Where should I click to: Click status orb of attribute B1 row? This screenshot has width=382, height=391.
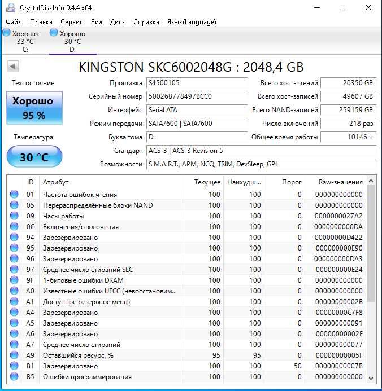(x=14, y=366)
